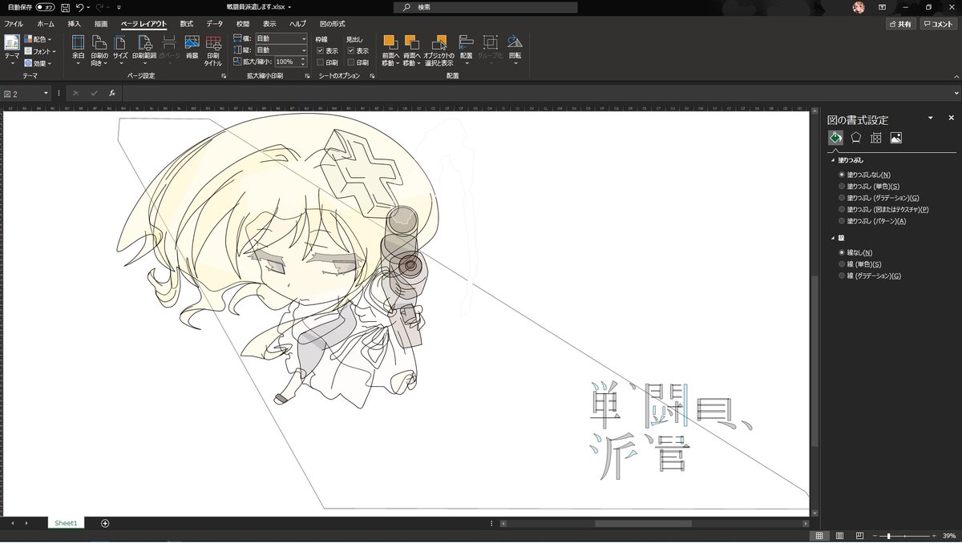Toggle 枠線 印刷 gridlines print checkbox
The width and height of the screenshot is (962, 543).
coord(321,62)
